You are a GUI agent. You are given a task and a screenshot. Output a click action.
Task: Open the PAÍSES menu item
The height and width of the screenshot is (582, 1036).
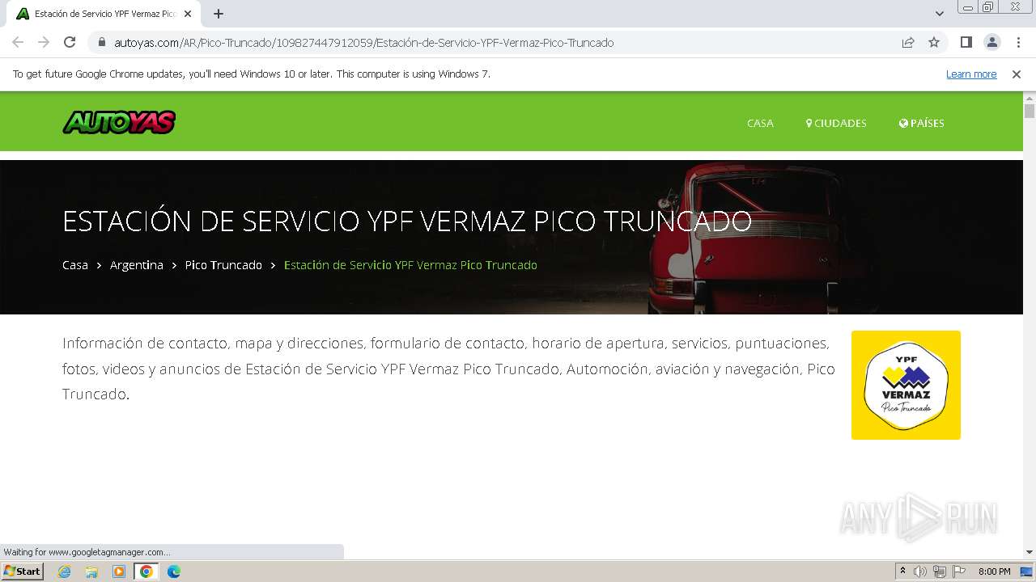[922, 123]
